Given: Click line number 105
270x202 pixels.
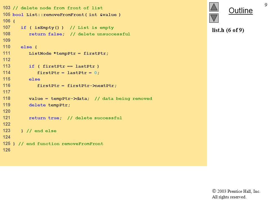Looking at the screenshot, I should click(6, 14).
